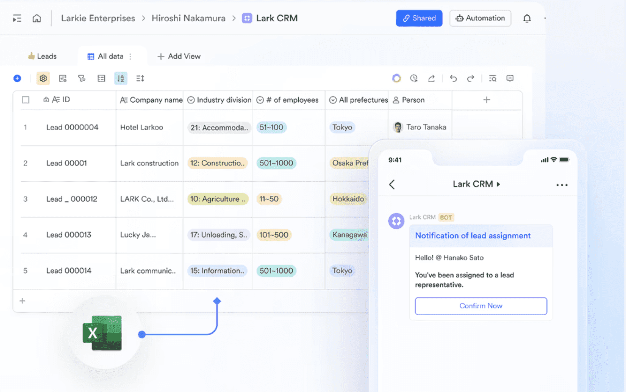This screenshot has height=392, width=626.
Task: Click the blue plus to add a record
Action: click(x=17, y=78)
